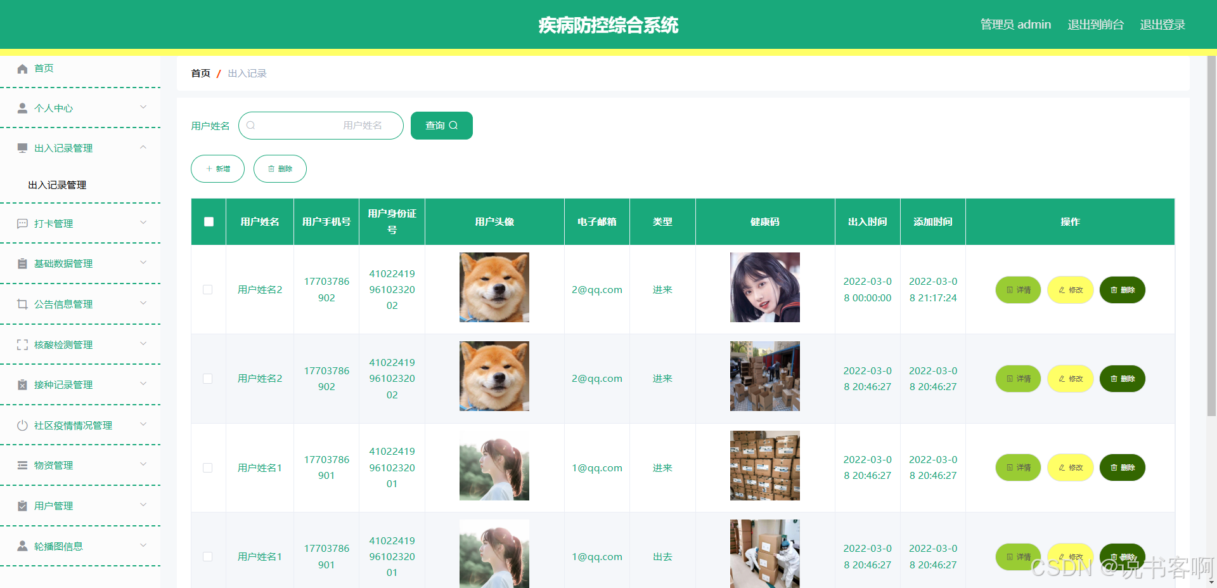Check the checkbox for third row 用户姓名1 进来
Viewport: 1217px width, 588px height.
207,467
